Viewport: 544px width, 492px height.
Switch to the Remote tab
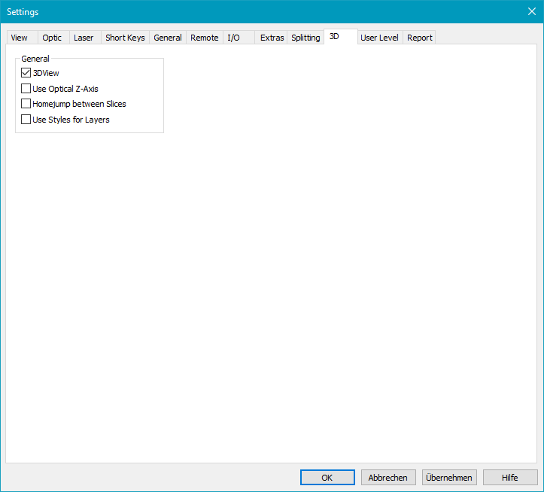click(x=205, y=38)
